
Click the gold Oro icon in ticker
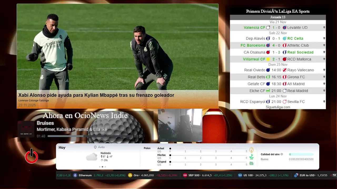coord(130,175)
